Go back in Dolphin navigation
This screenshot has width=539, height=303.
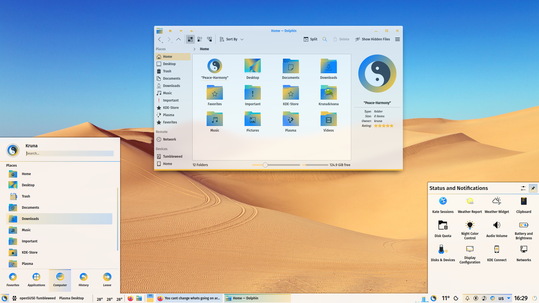coord(159,39)
